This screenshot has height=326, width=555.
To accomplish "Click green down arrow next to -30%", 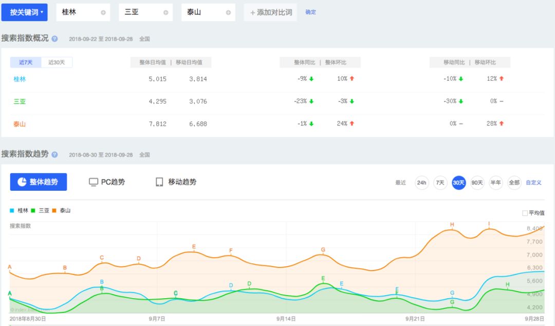I will (461, 101).
